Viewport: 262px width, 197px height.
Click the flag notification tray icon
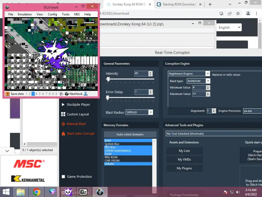tap(226, 192)
